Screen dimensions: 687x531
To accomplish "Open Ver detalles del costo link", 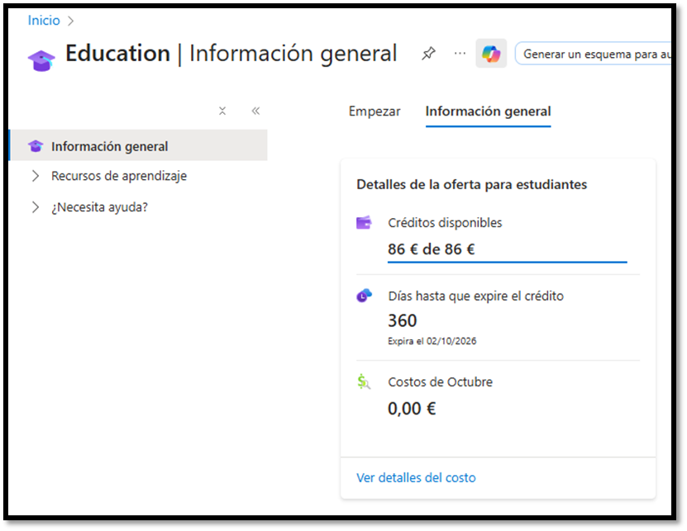I will coord(416,477).
